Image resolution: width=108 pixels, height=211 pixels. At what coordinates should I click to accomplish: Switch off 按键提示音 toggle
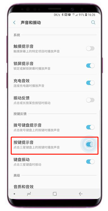(x=90, y=144)
